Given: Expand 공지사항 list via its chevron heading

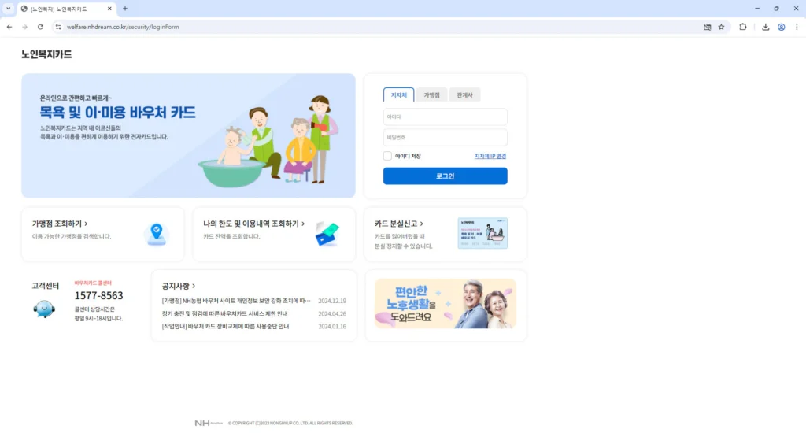Looking at the screenshot, I should coord(179,286).
